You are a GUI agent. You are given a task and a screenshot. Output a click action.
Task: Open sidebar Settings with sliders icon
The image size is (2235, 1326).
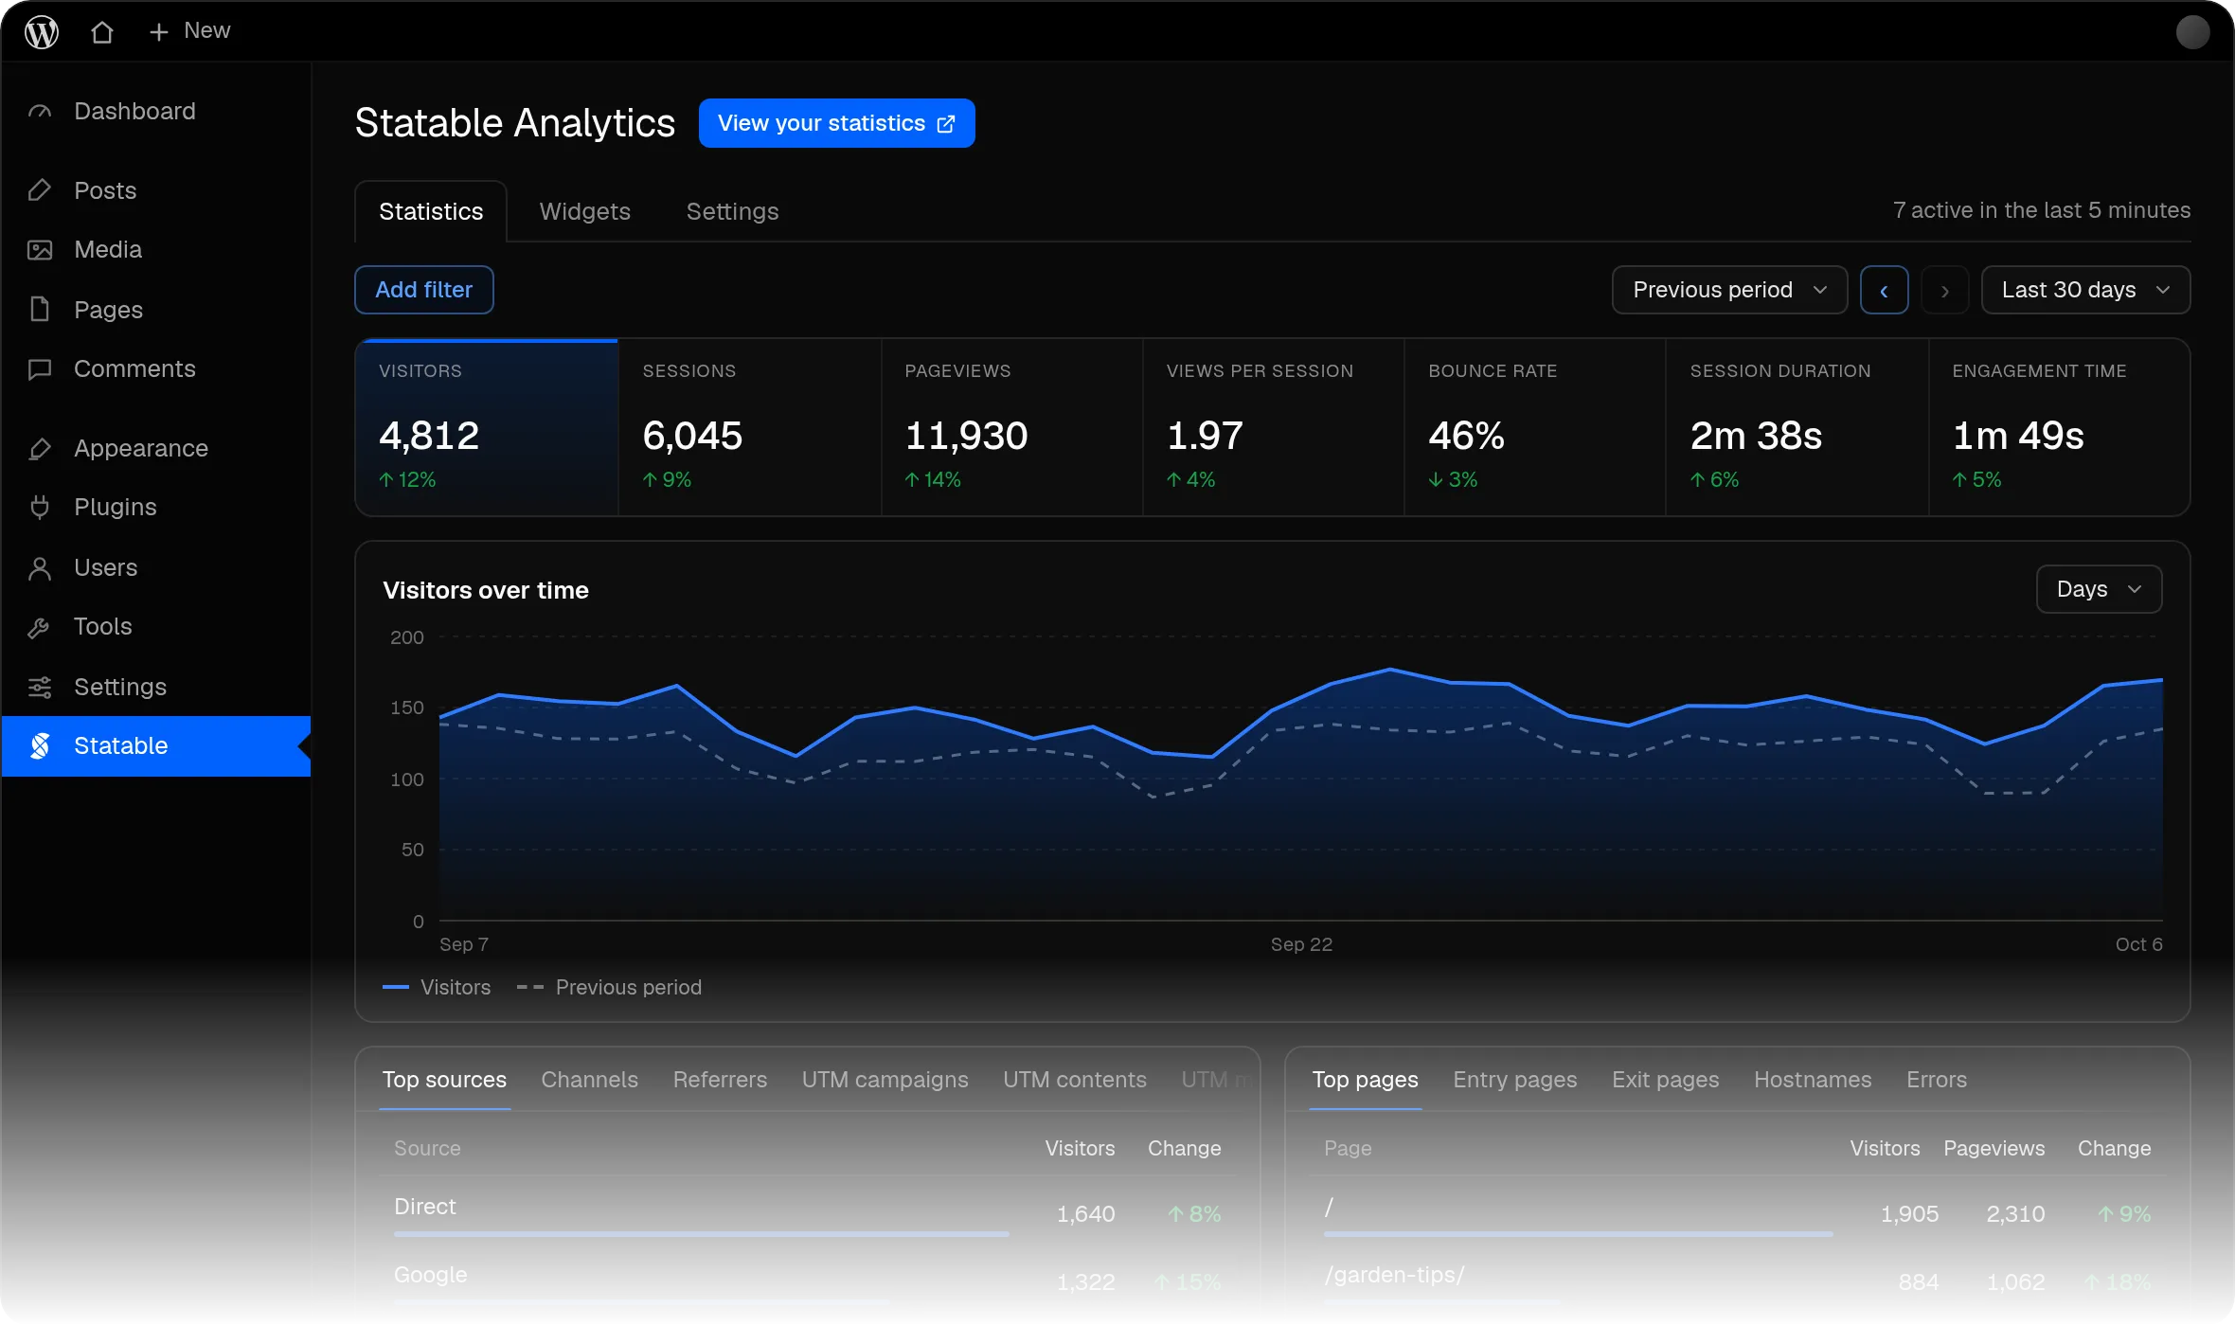pos(156,687)
